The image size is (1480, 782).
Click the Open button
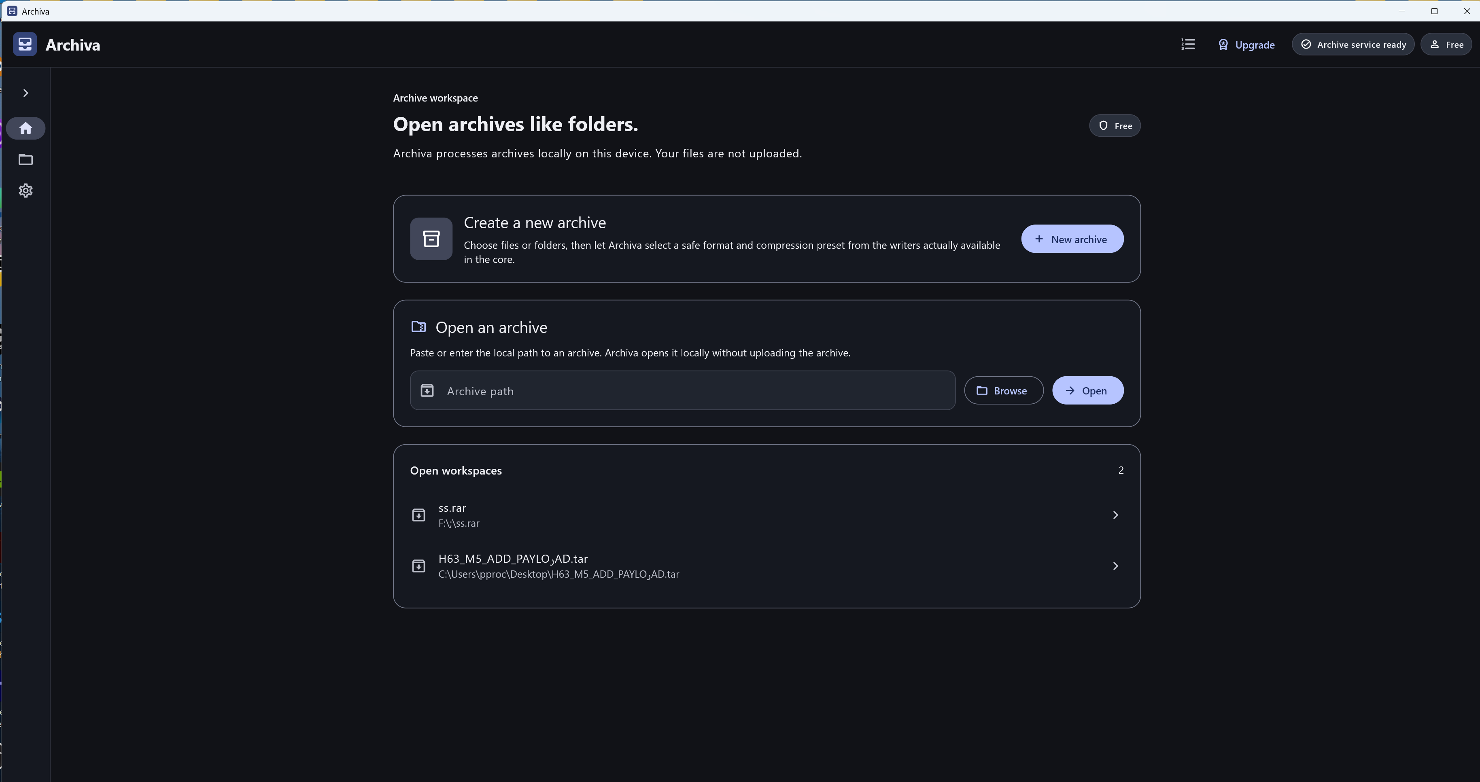pyautogui.click(x=1087, y=390)
